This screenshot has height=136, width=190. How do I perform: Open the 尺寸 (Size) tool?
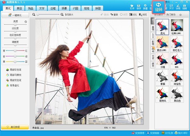171,7
